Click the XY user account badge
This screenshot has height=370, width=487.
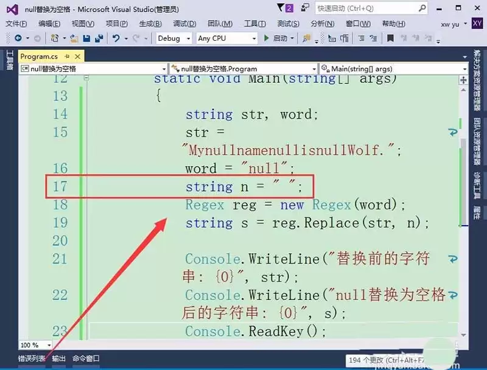pos(477,23)
